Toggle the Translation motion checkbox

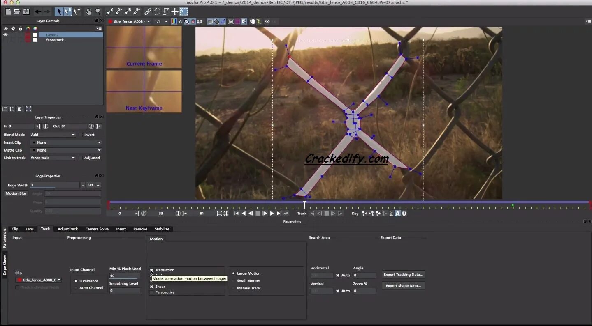point(151,270)
